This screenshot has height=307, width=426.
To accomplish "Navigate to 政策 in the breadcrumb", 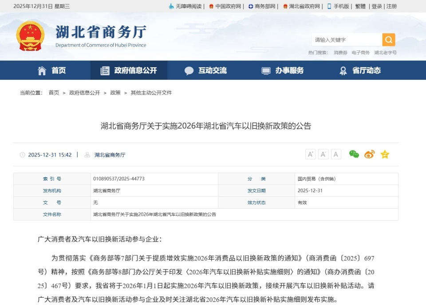I will (116, 93).
